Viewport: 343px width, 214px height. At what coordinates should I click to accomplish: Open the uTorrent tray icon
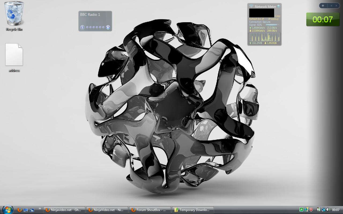301,210
